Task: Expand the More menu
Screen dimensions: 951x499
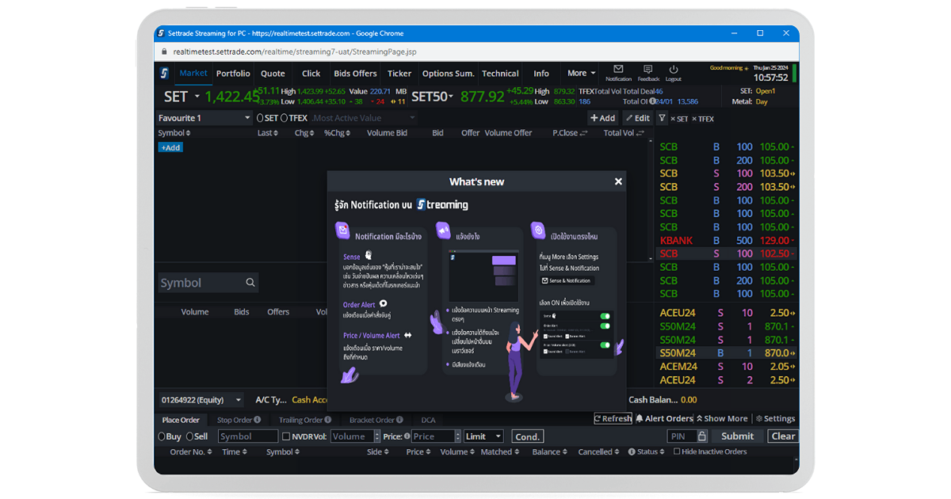Action: point(582,73)
